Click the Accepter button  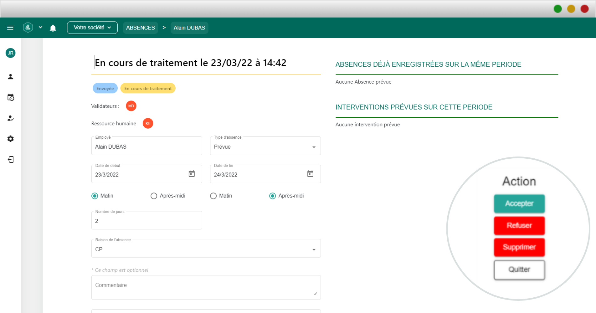[x=519, y=204]
